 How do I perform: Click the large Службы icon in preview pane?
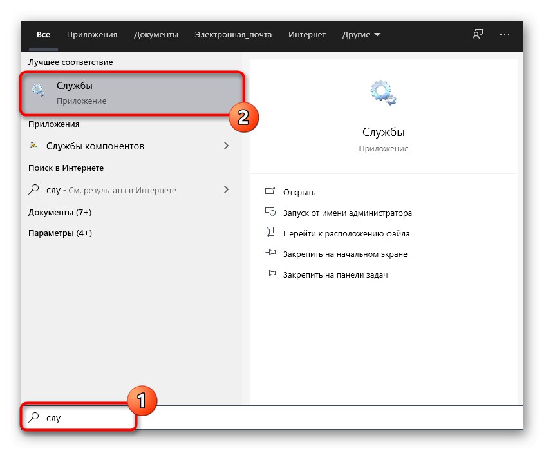click(383, 93)
